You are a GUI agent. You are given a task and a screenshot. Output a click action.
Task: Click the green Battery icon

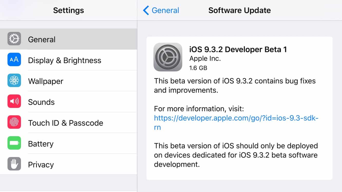point(14,143)
